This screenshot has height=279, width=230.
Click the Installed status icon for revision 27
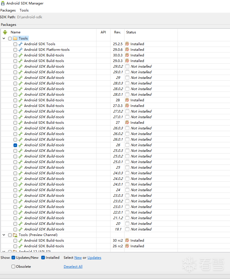127,123
